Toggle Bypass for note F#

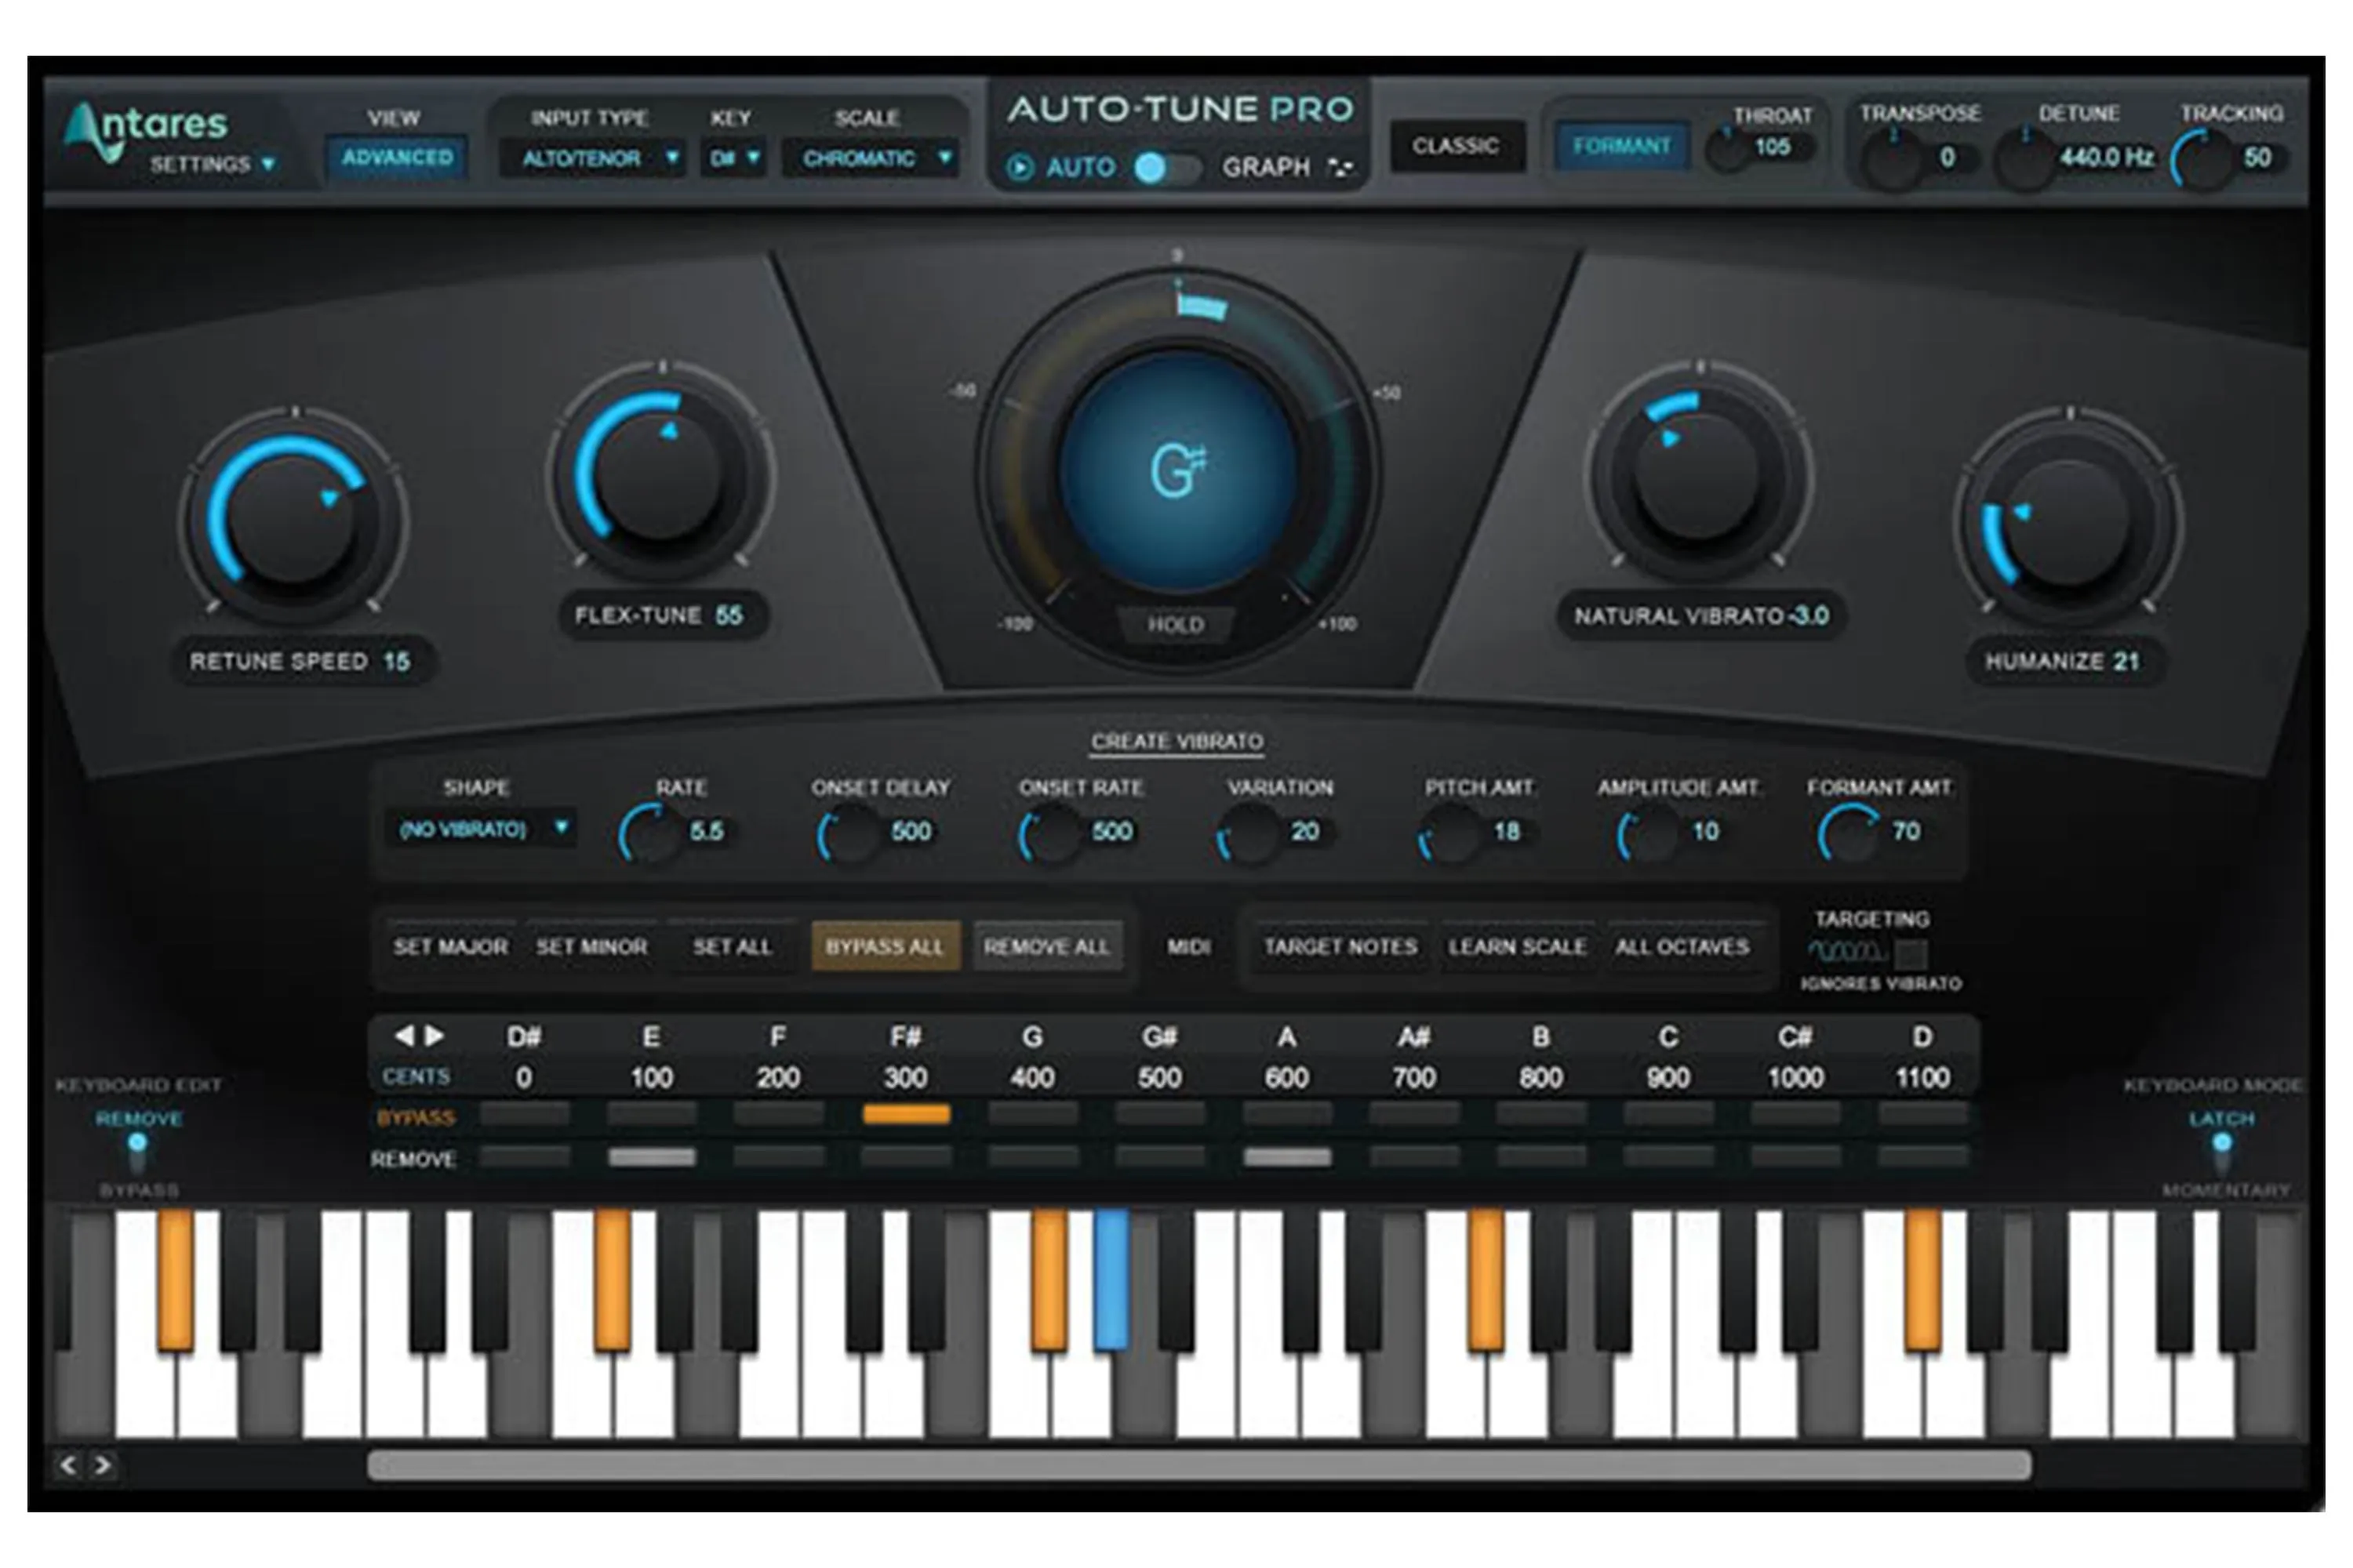(907, 1114)
